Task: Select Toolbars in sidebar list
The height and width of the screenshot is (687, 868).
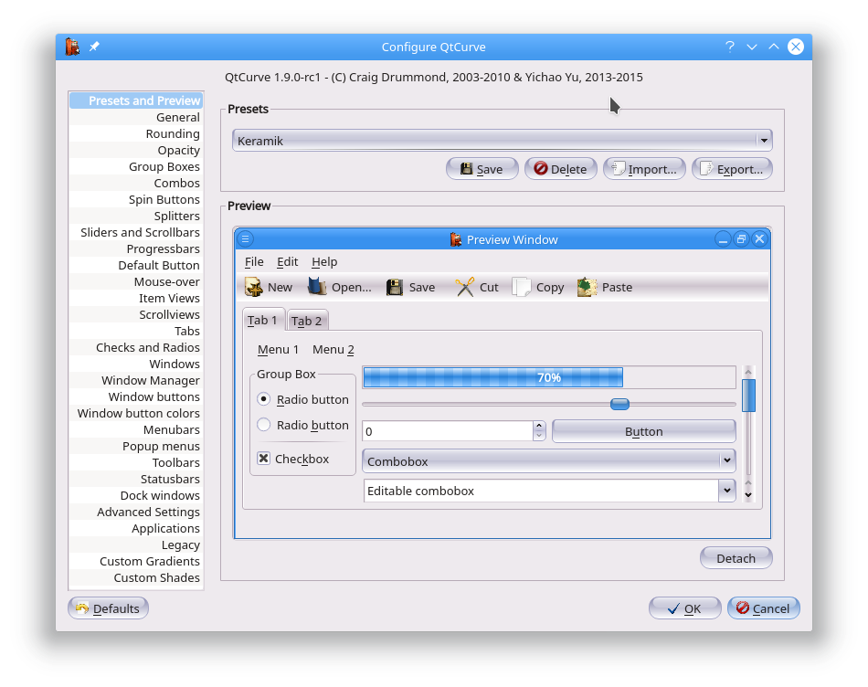Action: 136,463
